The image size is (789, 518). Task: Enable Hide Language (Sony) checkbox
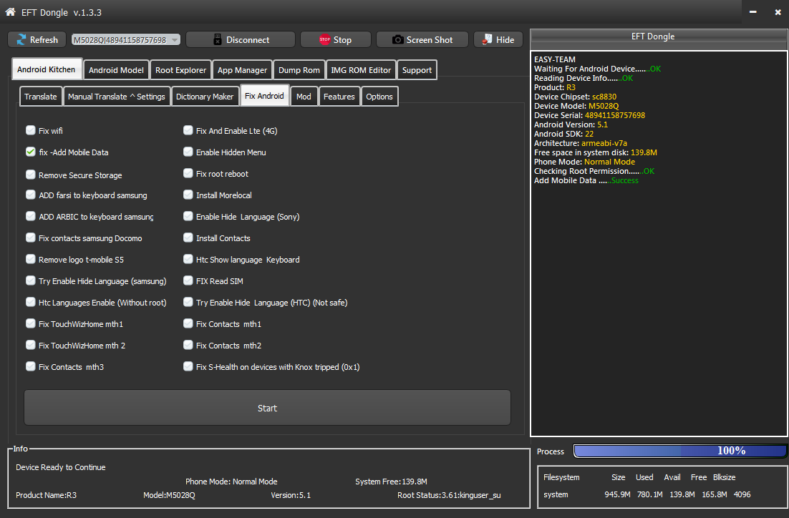tap(188, 216)
